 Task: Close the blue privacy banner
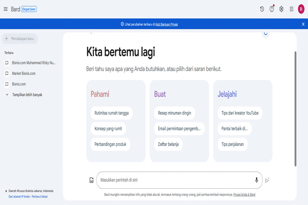303,24
